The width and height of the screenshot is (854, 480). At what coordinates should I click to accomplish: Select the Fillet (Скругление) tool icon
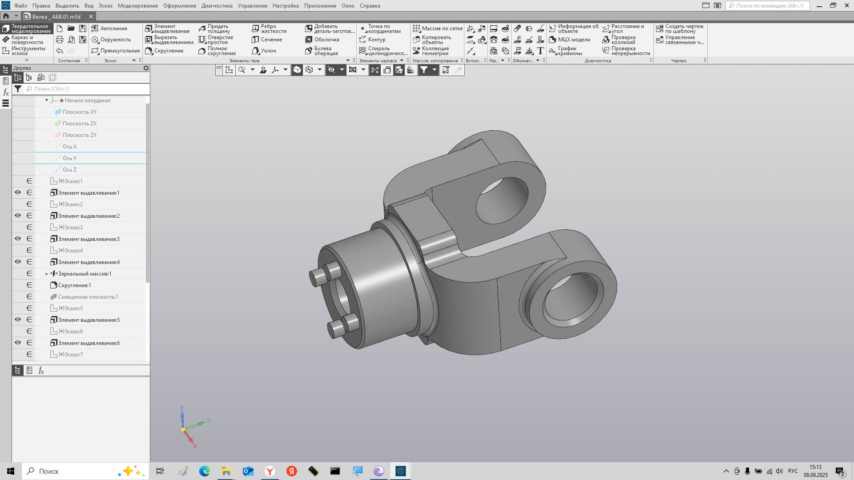(x=149, y=51)
